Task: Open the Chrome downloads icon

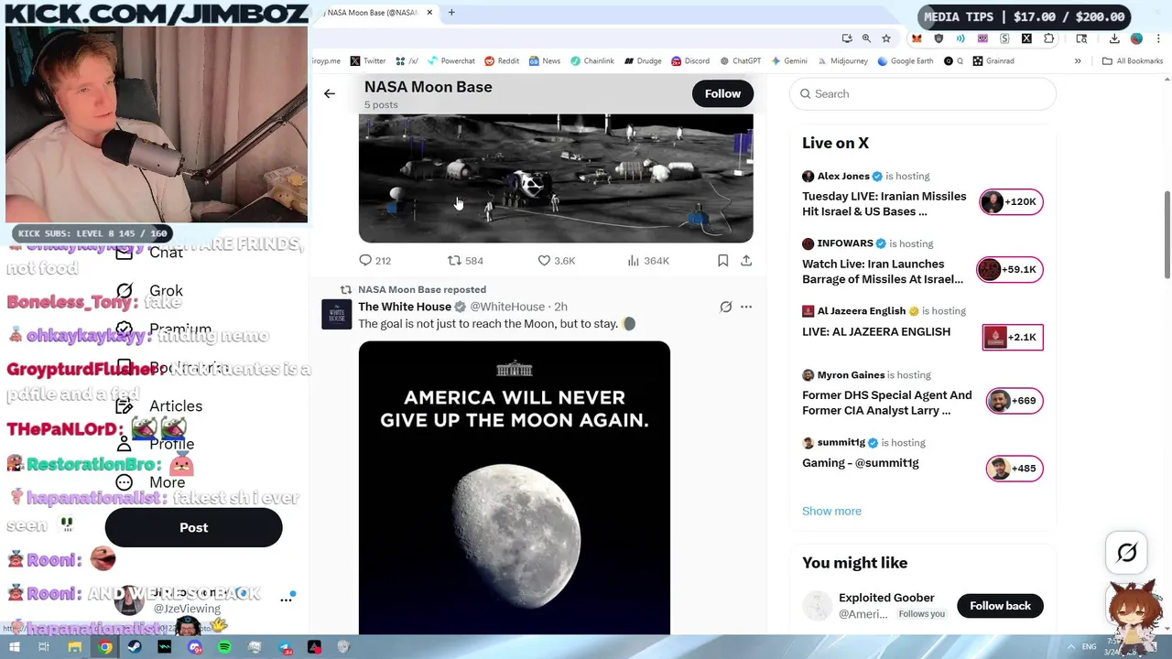Action: 1114,38
